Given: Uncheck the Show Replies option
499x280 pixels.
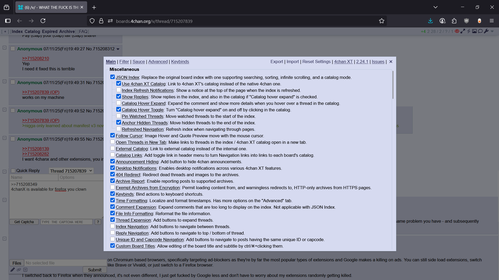Looking at the screenshot, I should point(119,97).
